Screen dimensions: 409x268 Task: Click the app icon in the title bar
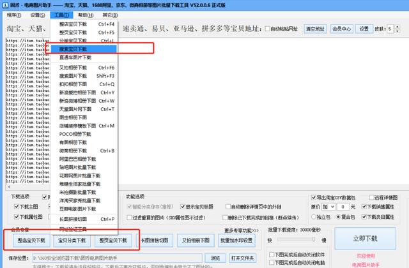[x=4, y=4]
